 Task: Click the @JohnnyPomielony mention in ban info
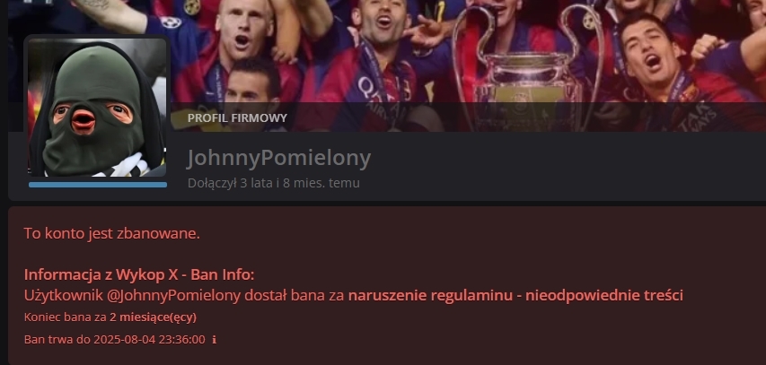[x=180, y=296]
